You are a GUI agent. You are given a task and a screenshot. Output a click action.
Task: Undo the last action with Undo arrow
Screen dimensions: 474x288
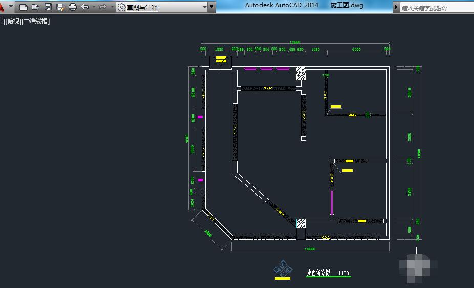pyautogui.click(x=85, y=7)
